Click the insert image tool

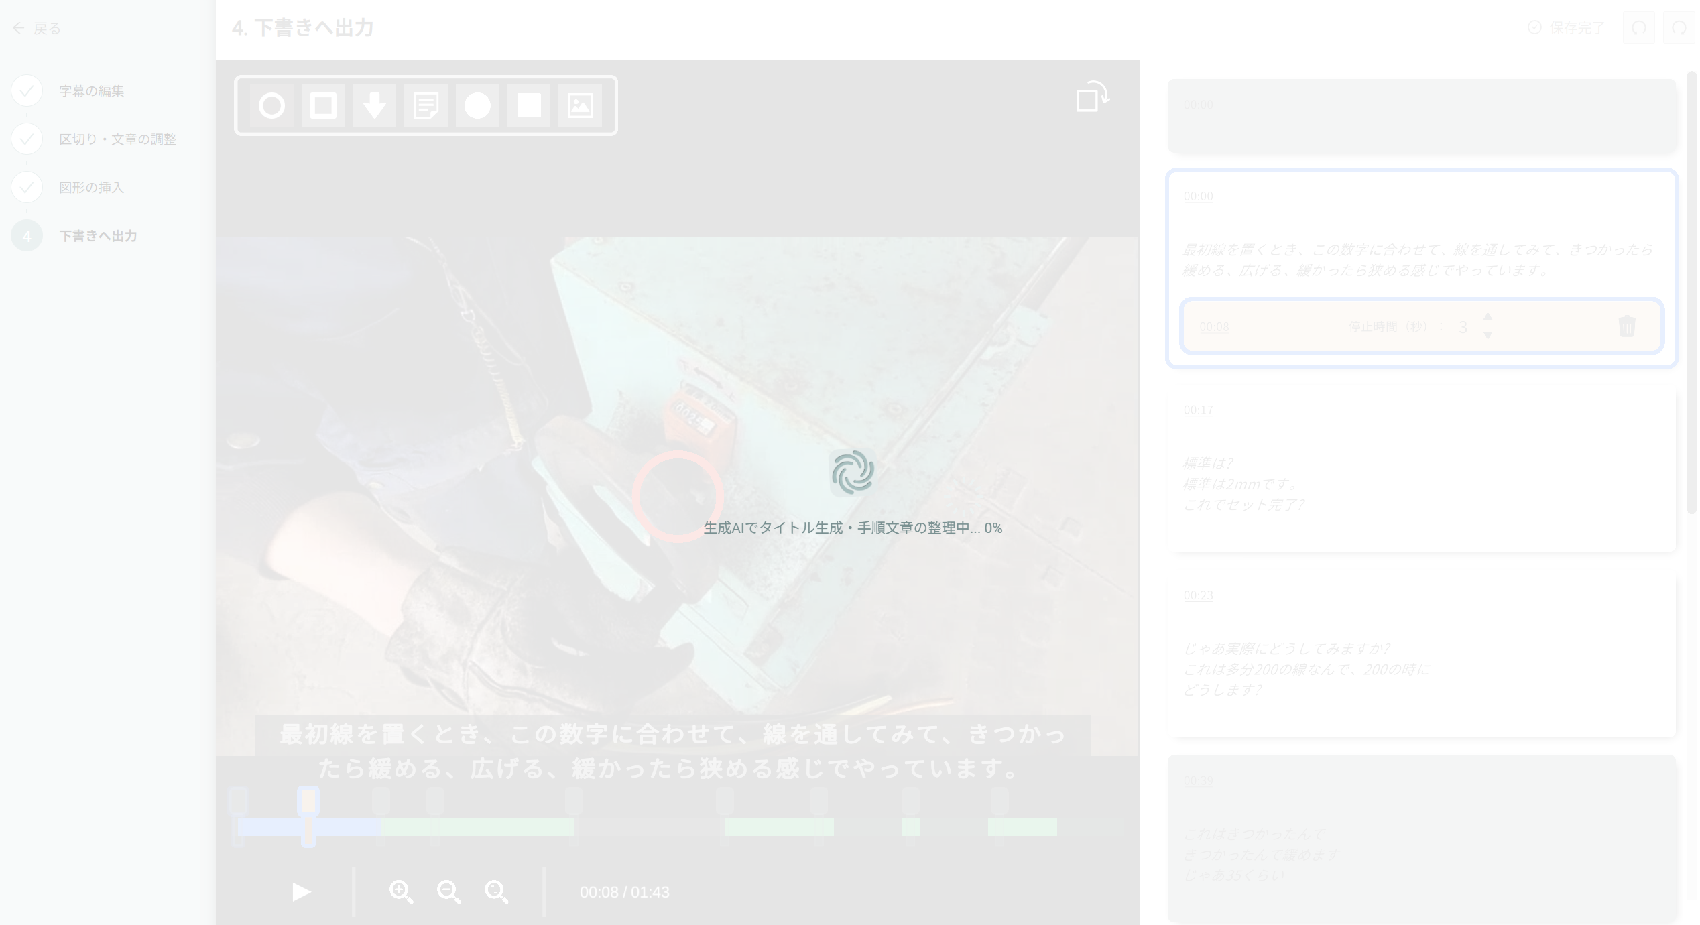[580, 106]
